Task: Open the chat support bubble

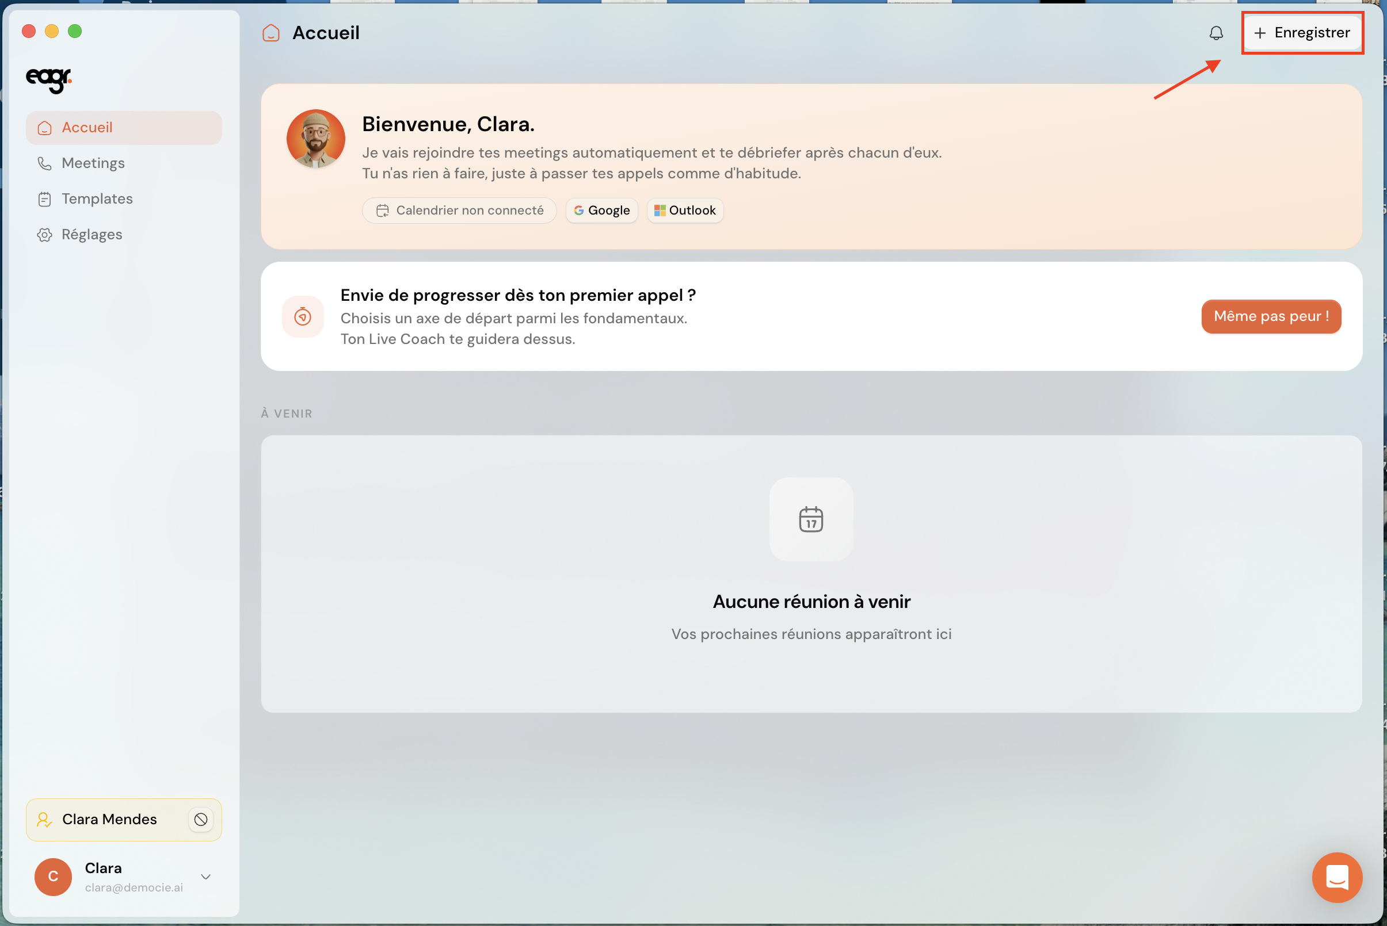Action: [x=1337, y=878]
